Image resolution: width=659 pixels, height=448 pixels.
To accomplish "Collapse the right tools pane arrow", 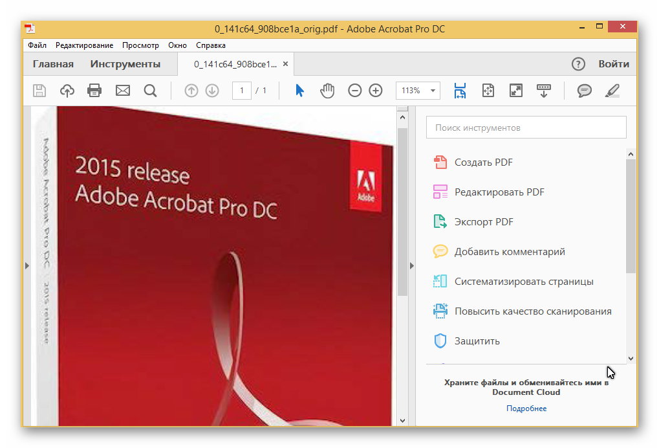I will [413, 265].
